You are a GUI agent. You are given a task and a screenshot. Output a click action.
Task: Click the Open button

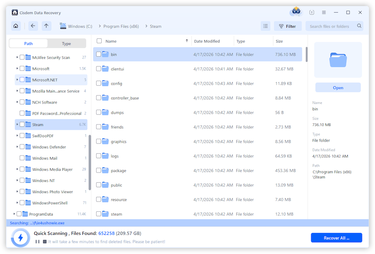(338, 88)
